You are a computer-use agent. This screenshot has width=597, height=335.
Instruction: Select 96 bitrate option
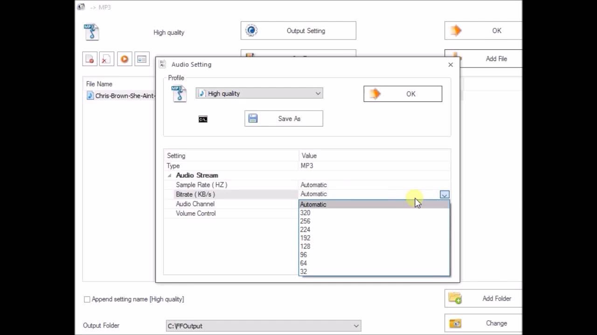click(x=374, y=255)
